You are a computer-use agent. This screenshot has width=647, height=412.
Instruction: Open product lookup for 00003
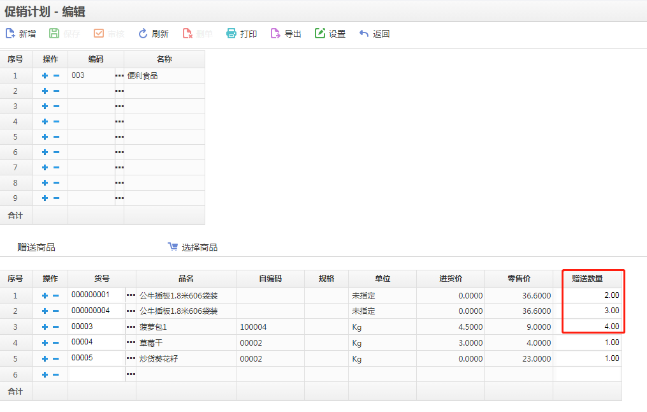pyautogui.click(x=131, y=327)
